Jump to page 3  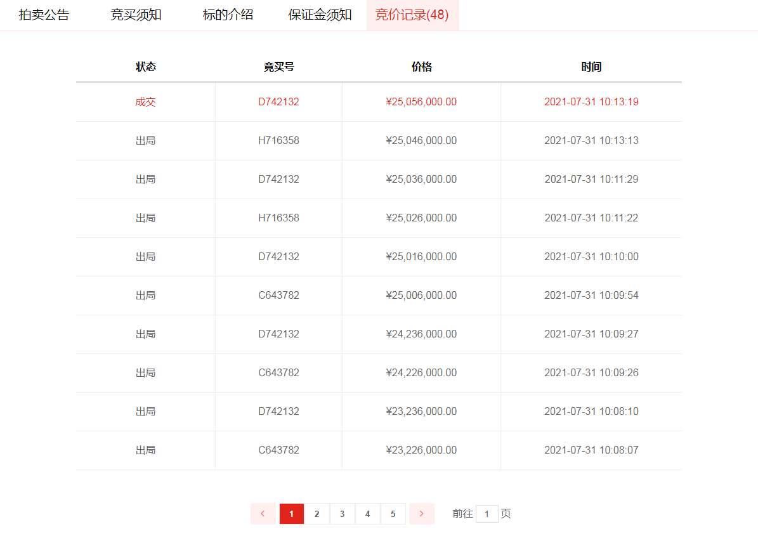[343, 514]
